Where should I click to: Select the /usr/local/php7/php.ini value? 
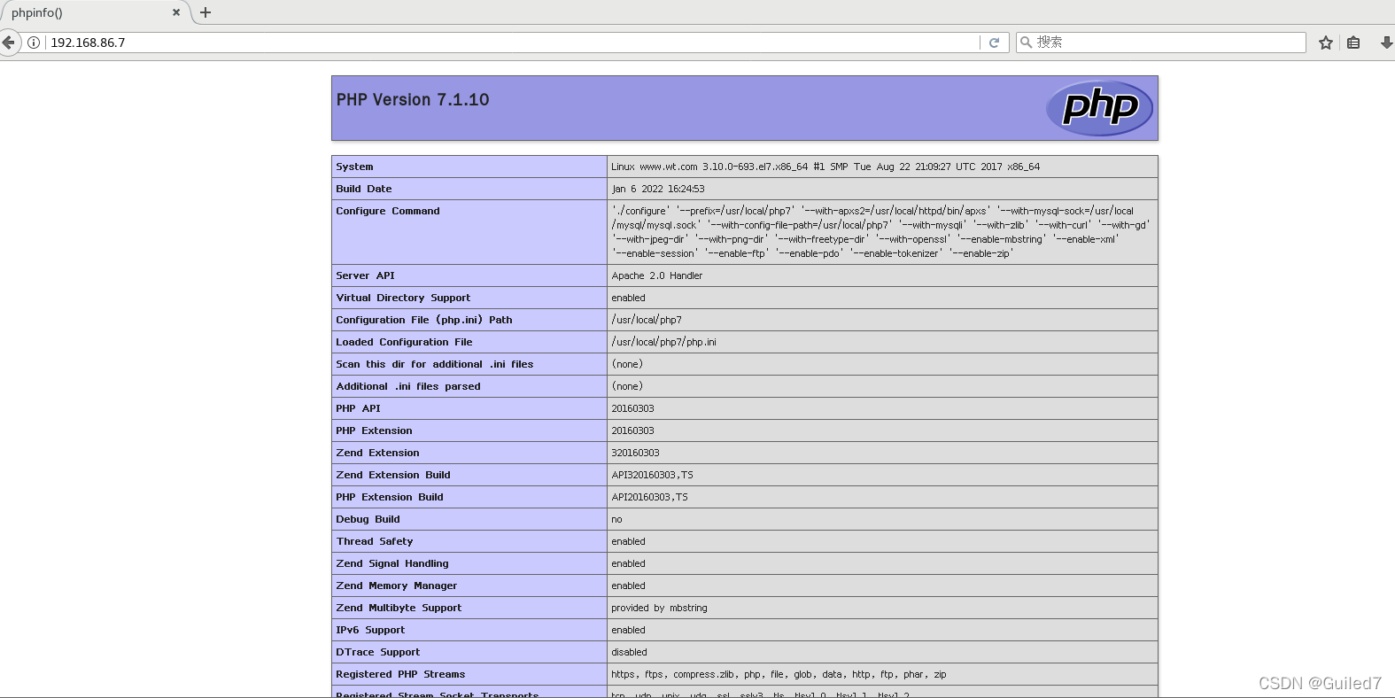(663, 342)
